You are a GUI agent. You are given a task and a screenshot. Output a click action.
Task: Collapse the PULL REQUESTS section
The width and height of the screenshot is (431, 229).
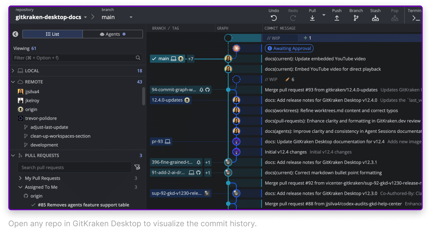pos(13,155)
